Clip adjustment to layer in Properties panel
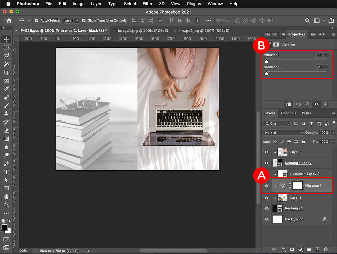337x254 pixels. pyautogui.click(x=288, y=104)
